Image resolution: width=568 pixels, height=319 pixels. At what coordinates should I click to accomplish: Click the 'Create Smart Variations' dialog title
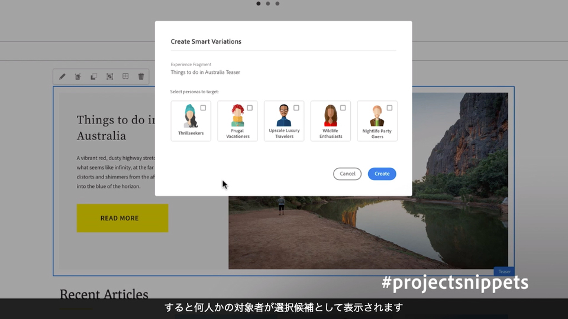pyautogui.click(x=206, y=41)
